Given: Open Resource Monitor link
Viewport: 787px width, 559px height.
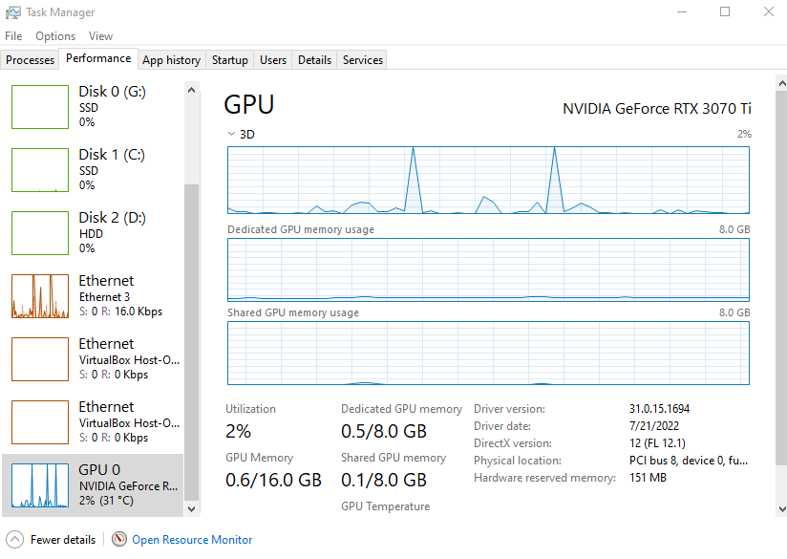Looking at the screenshot, I should pyautogui.click(x=192, y=540).
